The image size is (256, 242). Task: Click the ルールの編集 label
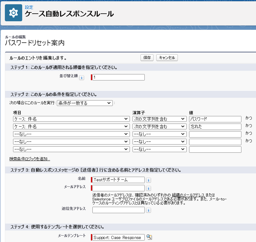(16, 37)
